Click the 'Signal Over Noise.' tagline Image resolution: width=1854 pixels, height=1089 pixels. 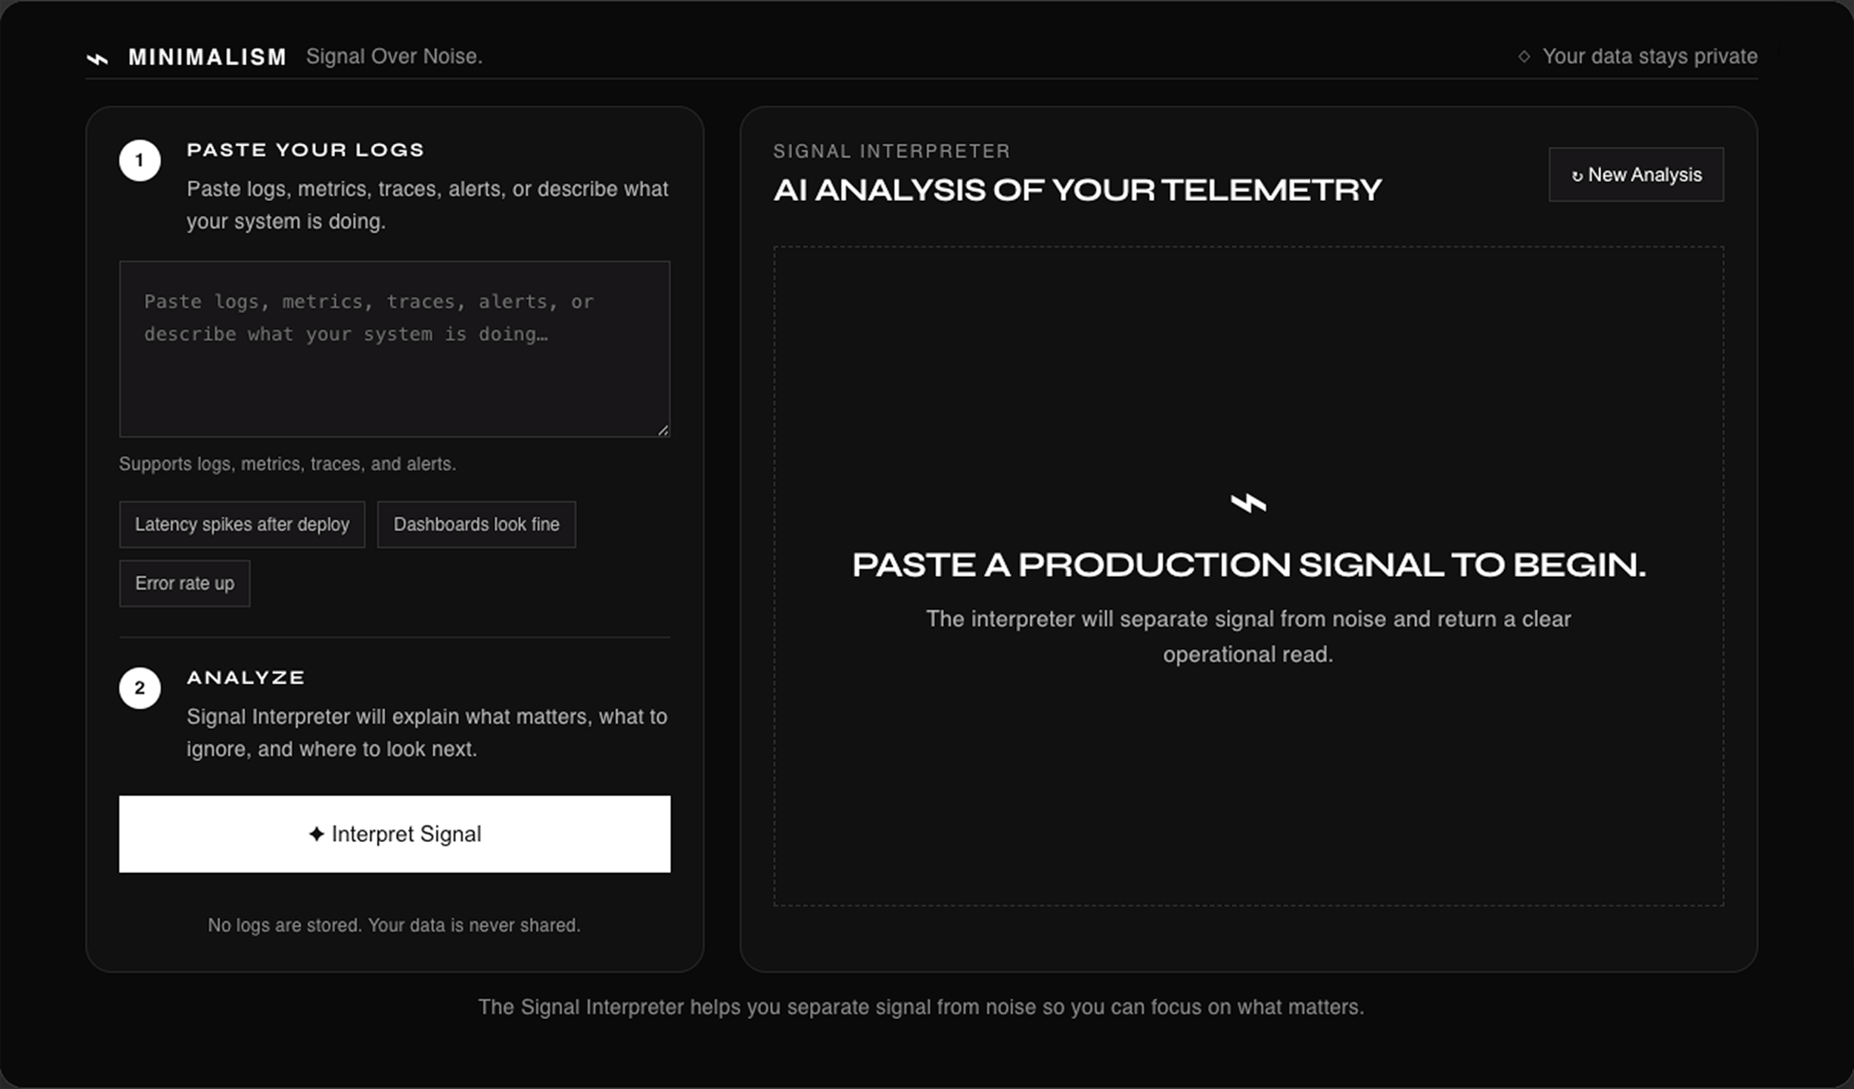coord(395,56)
